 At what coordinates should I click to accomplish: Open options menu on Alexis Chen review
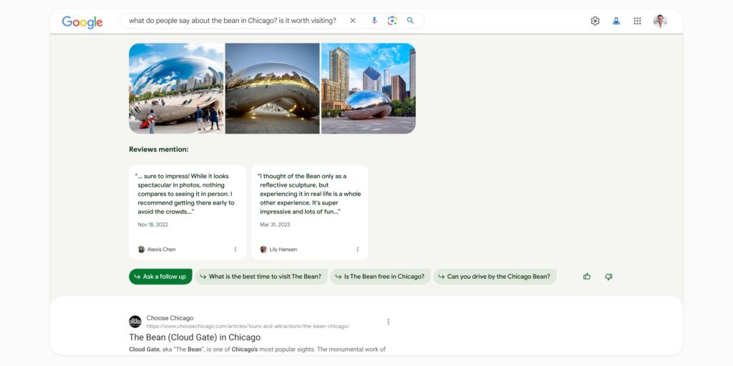(x=236, y=249)
